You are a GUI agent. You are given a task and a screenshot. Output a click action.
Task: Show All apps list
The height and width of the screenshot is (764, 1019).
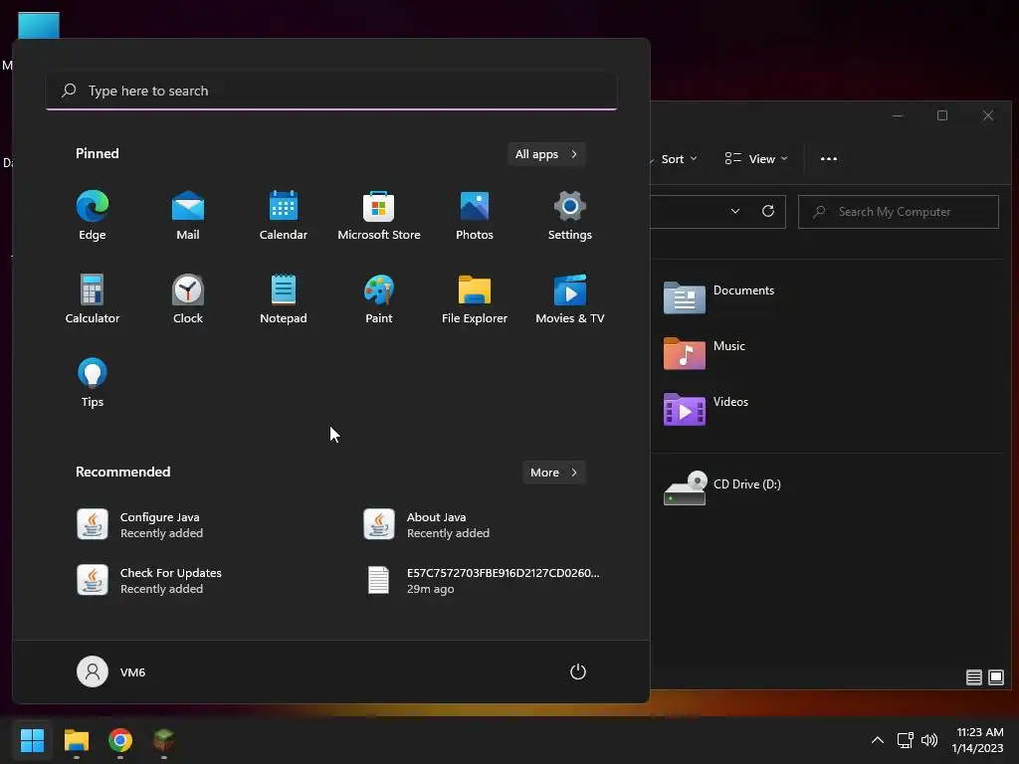point(546,154)
